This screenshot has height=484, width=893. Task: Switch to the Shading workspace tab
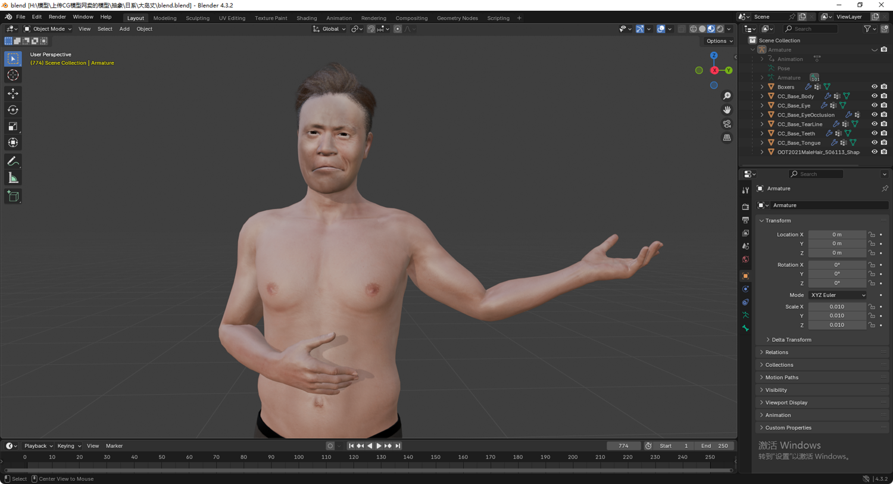[307, 18]
